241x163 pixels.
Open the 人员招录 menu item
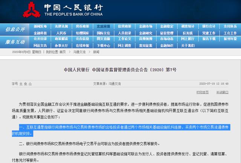tap(125, 33)
